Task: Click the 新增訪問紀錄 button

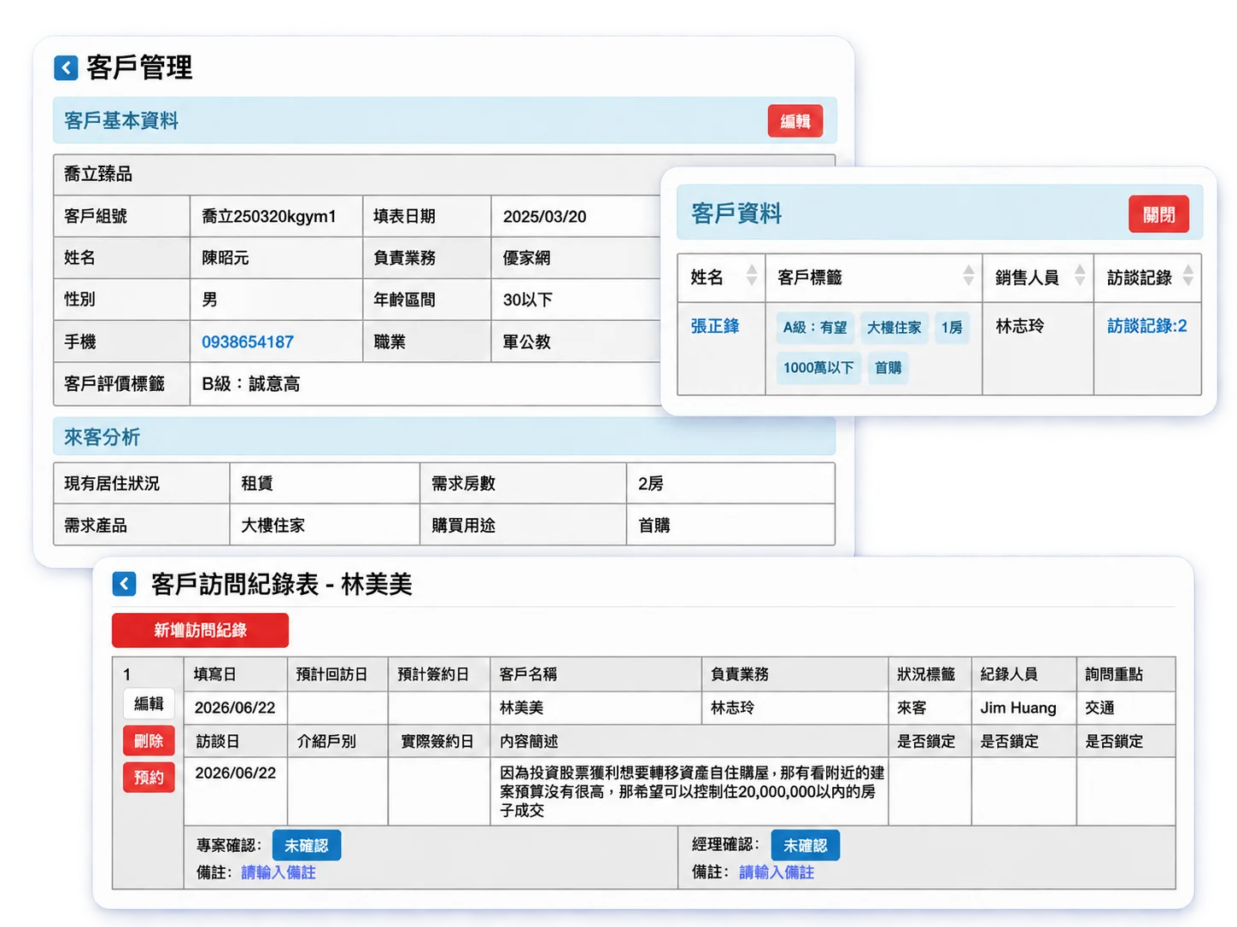Action: (x=200, y=630)
